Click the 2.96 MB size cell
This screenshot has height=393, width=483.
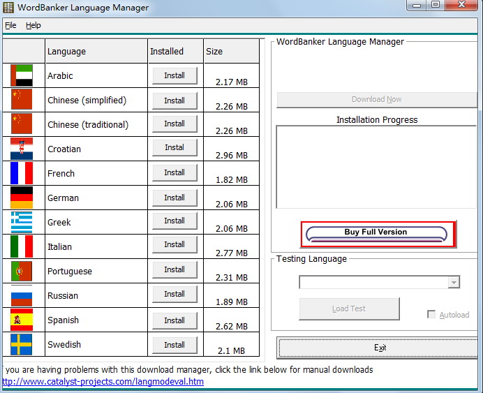click(x=232, y=149)
